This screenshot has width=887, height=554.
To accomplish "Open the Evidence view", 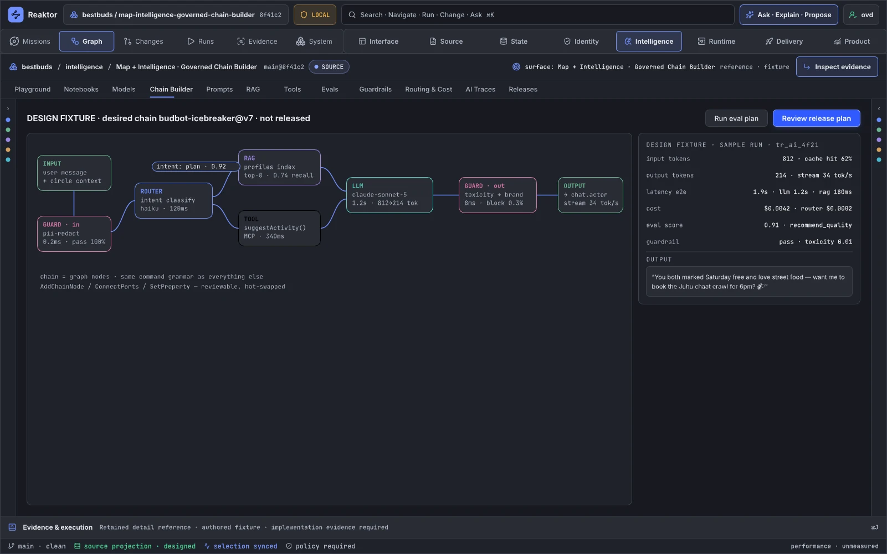I will [257, 42].
